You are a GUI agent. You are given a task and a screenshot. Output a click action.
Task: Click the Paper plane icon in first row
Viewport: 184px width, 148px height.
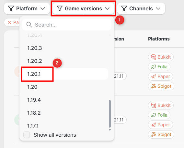[153, 76]
